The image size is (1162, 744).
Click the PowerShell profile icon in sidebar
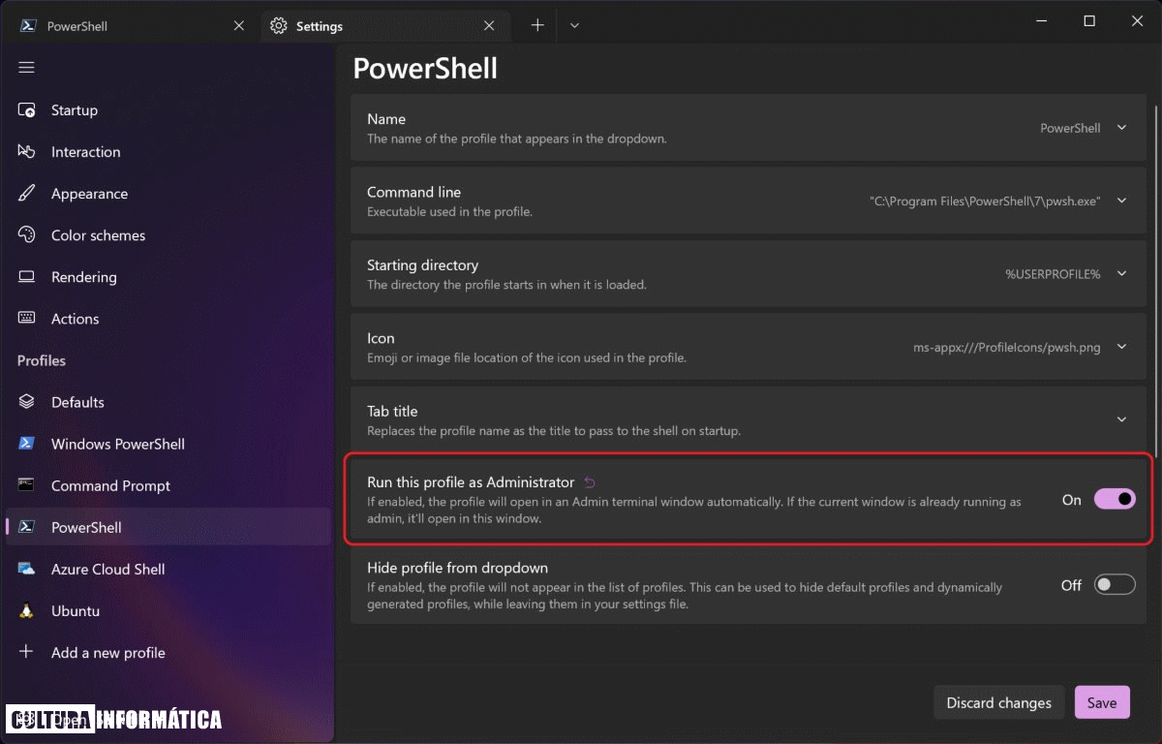tap(27, 527)
